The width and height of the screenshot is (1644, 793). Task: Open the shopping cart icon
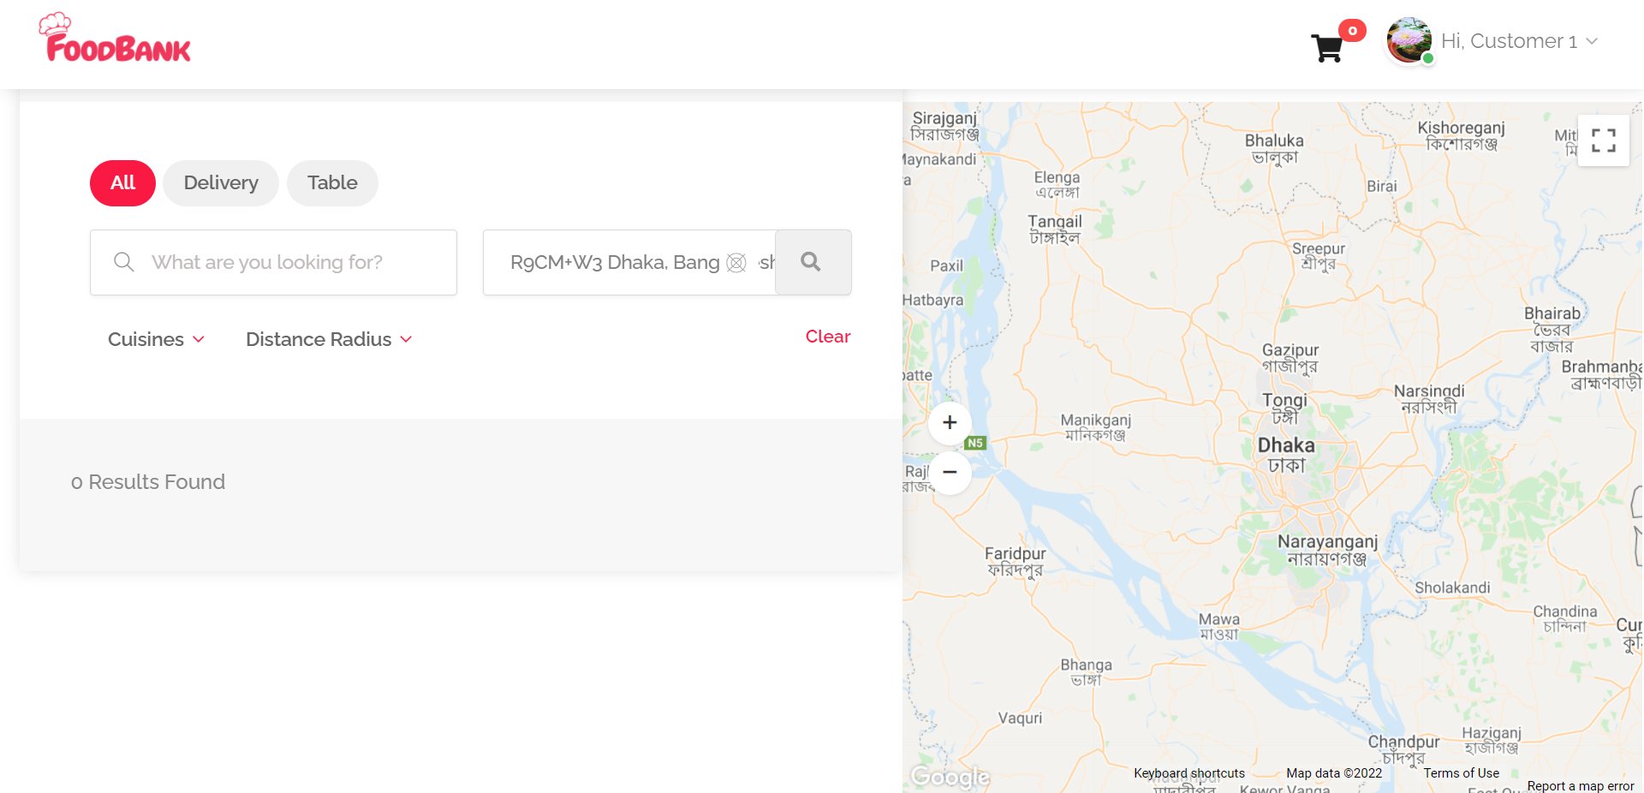(x=1326, y=48)
